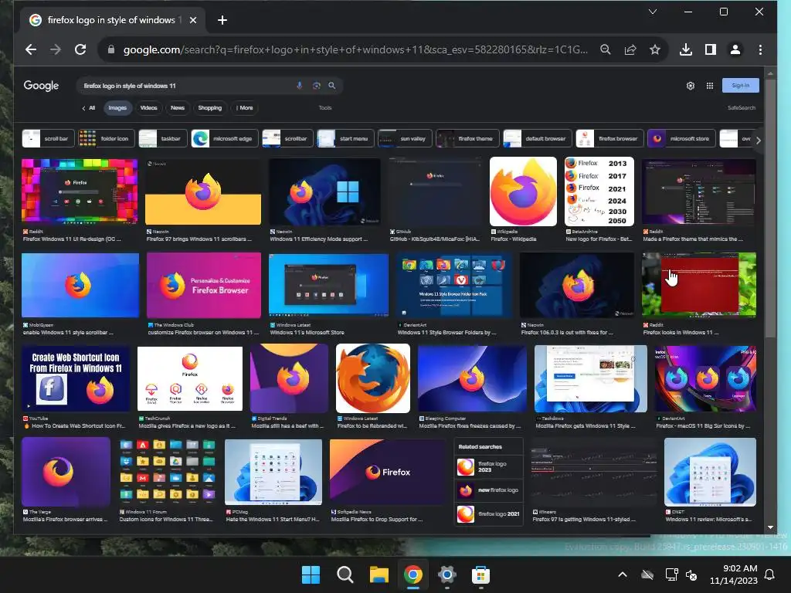Select related search new firefox logo
Screen dimensions: 791x593
pyautogui.click(x=488, y=490)
